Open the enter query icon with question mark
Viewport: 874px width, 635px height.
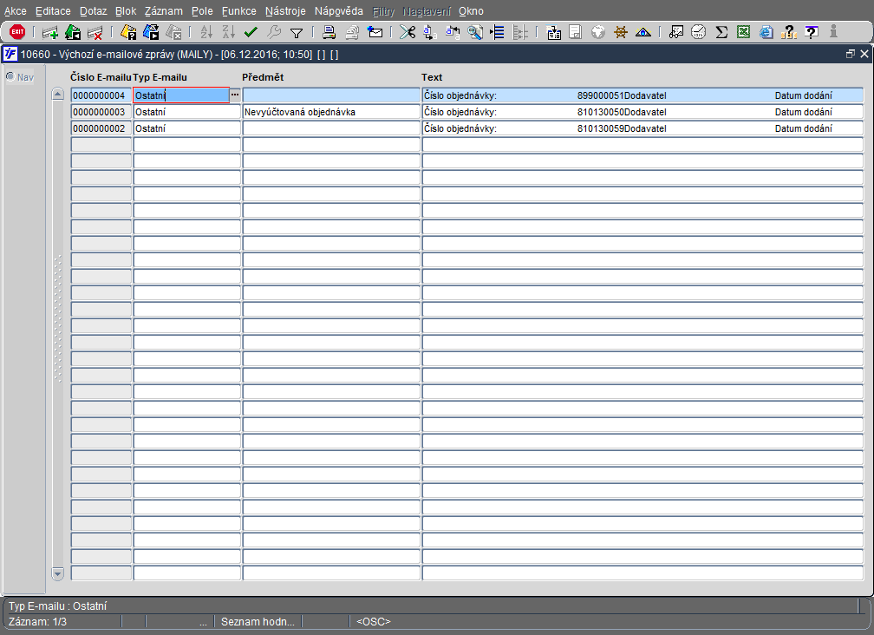click(x=128, y=32)
